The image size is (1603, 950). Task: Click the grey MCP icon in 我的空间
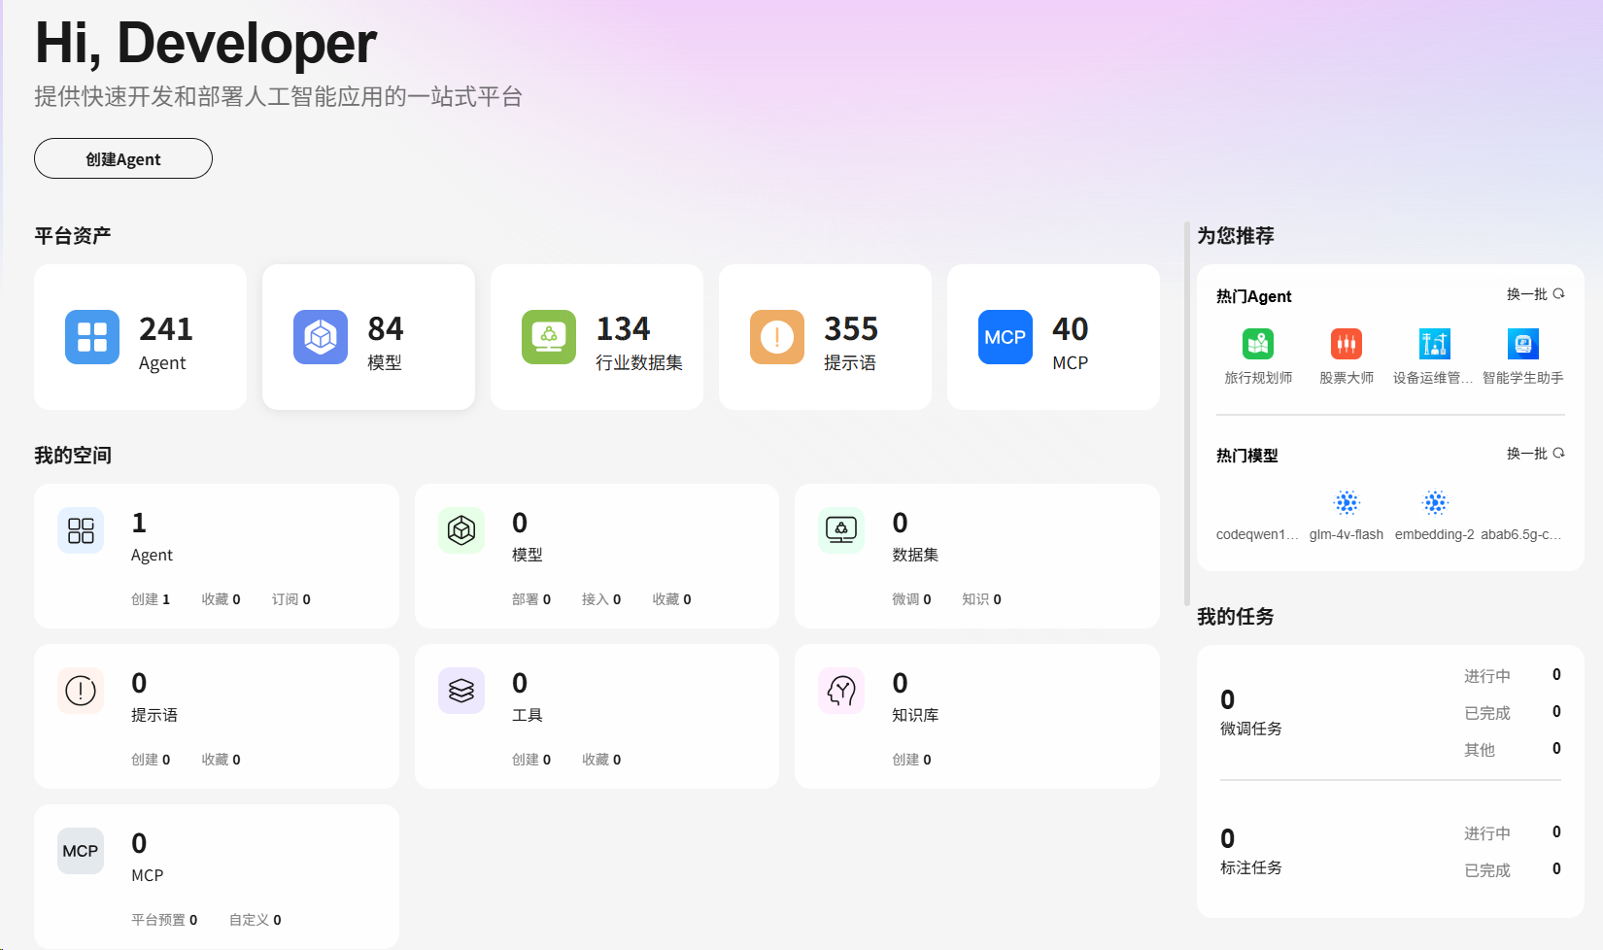[x=81, y=851]
